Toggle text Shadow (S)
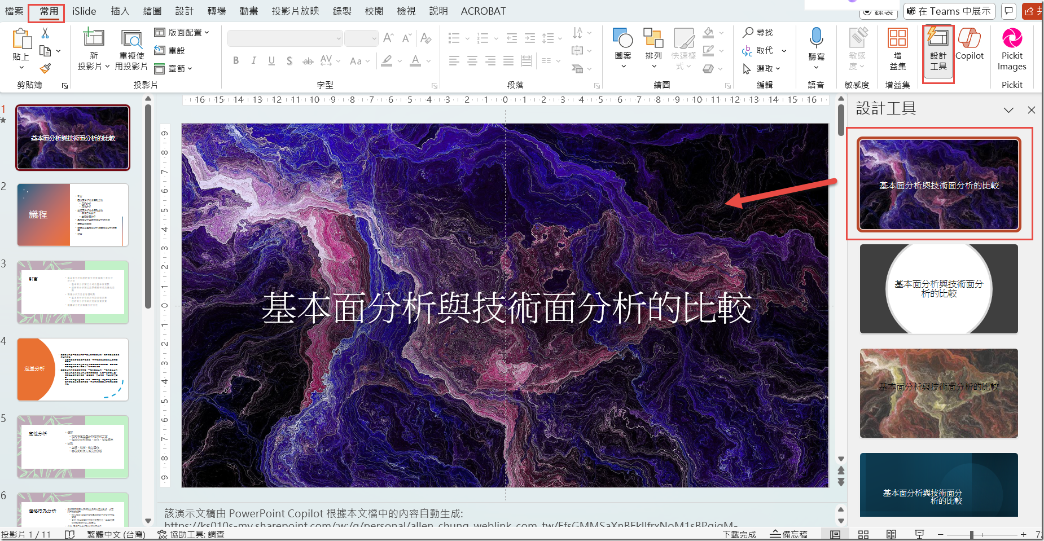The height and width of the screenshot is (541, 1044). pyautogui.click(x=289, y=60)
